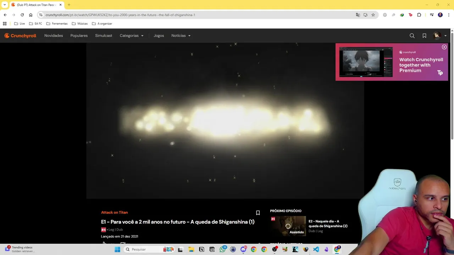
Task: Open the Trending videos taskbar widget
Action: [20, 249]
